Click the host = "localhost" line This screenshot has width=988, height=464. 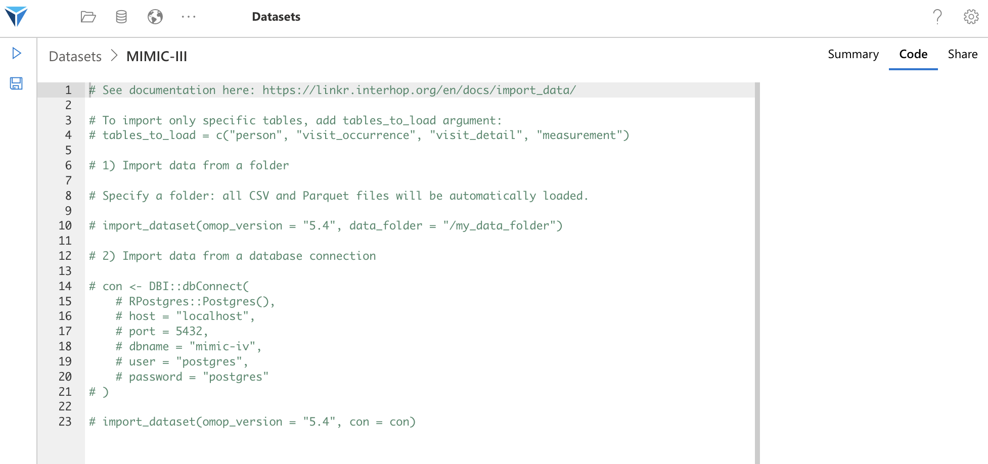[185, 316]
